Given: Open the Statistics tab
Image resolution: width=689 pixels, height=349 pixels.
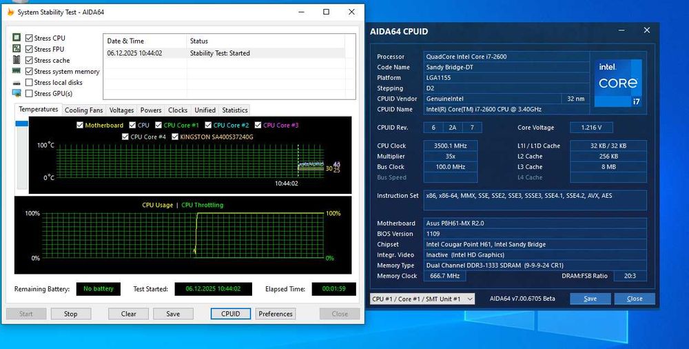Looking at the screenshot, I should (235, 110).
